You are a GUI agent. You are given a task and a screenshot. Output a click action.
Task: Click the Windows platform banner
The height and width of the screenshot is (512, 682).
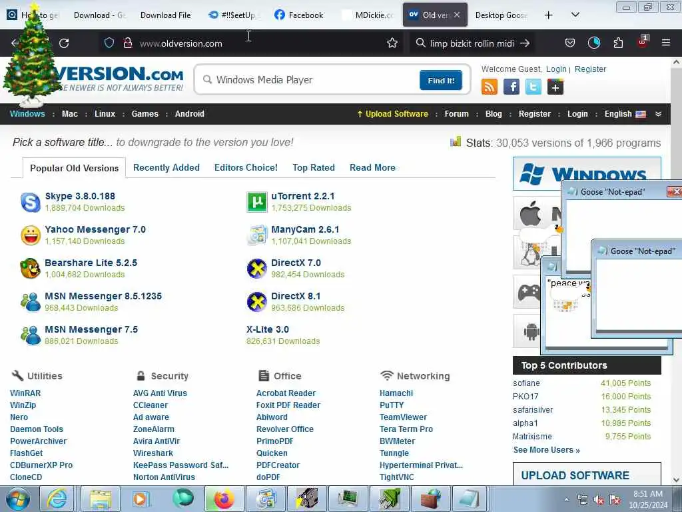tap(587, 174)
